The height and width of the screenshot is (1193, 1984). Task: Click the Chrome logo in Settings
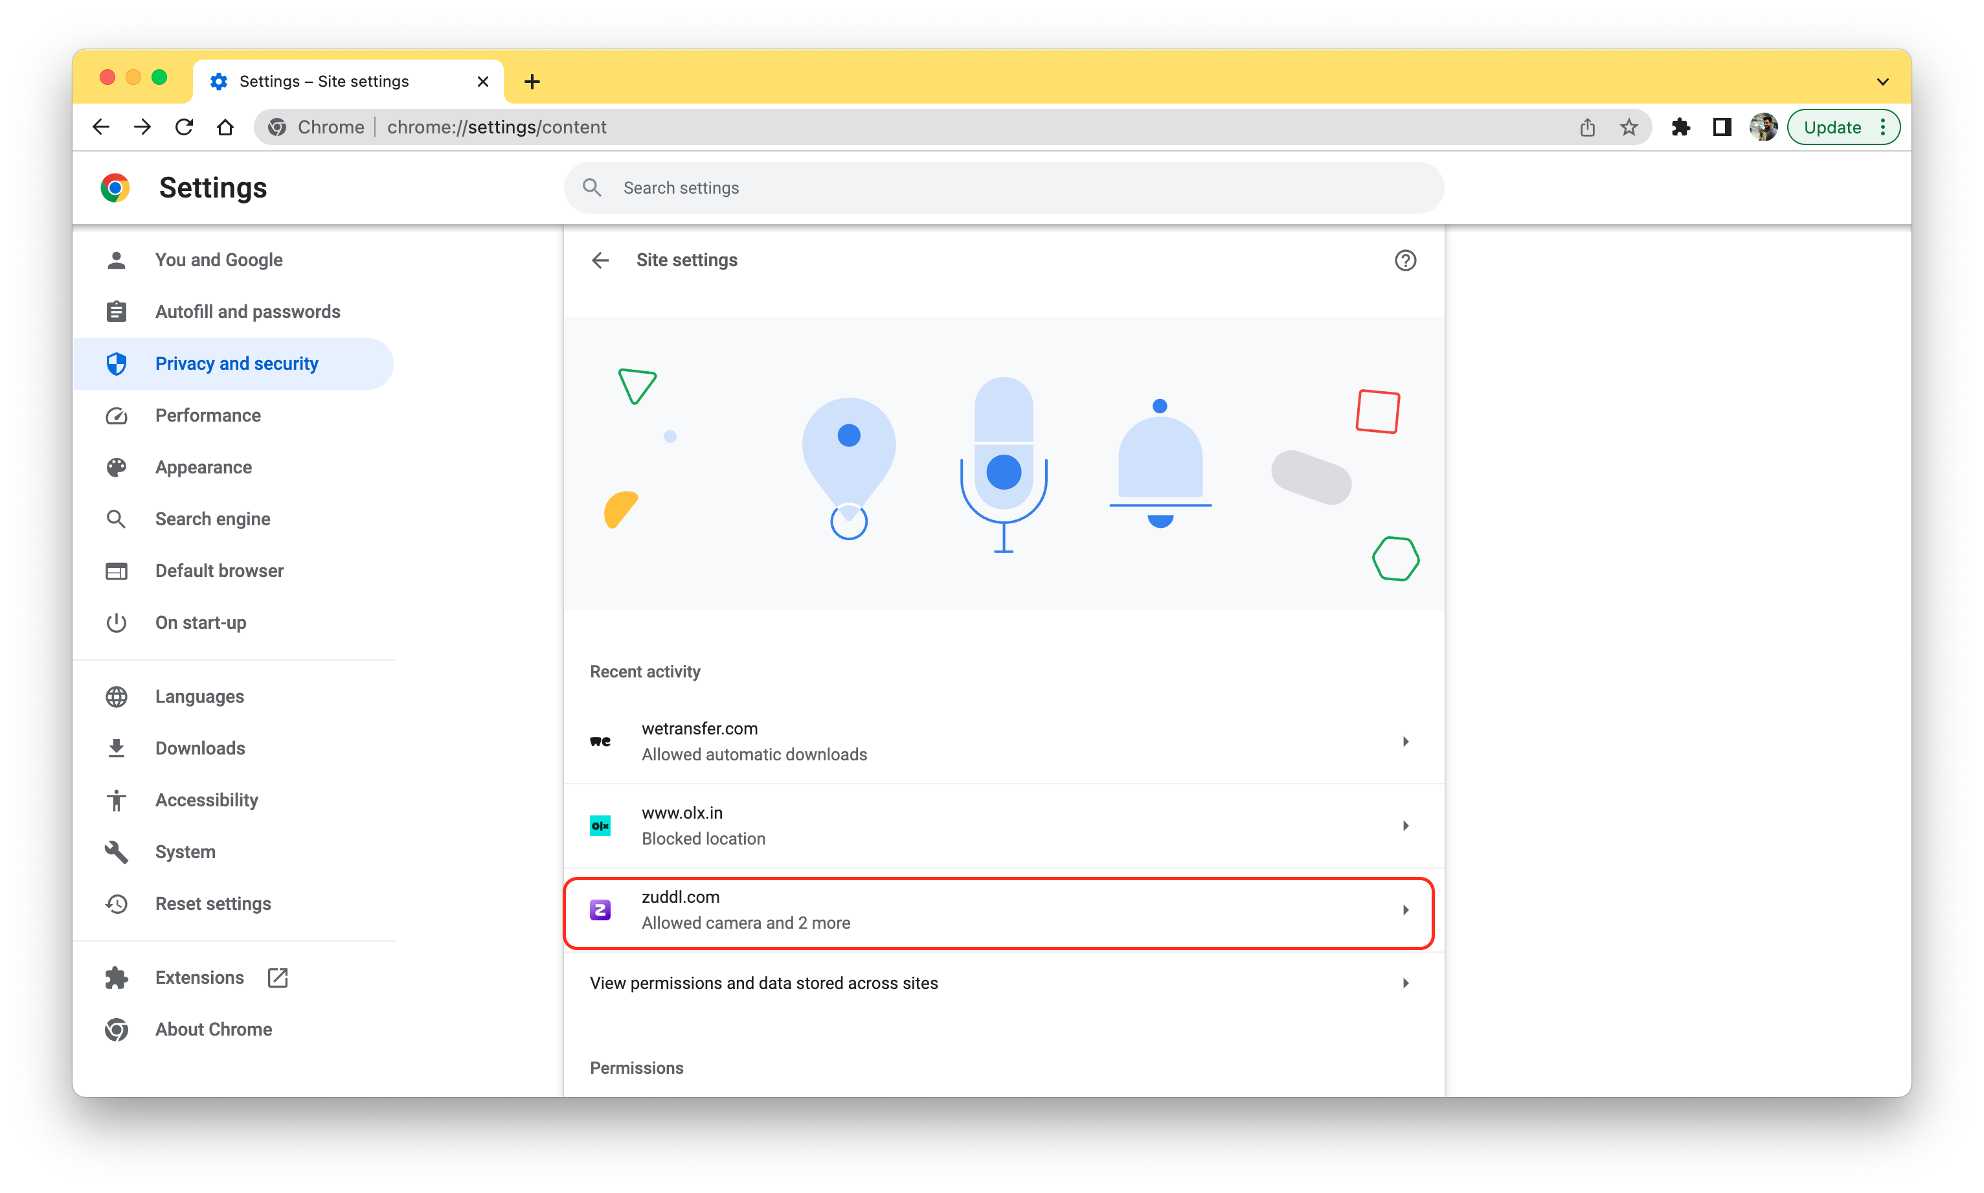click(x=116, y=187)
